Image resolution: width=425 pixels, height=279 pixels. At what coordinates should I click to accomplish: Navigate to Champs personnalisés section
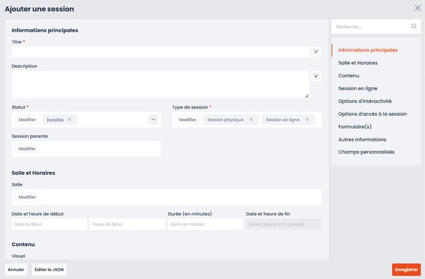coord(366,152)
